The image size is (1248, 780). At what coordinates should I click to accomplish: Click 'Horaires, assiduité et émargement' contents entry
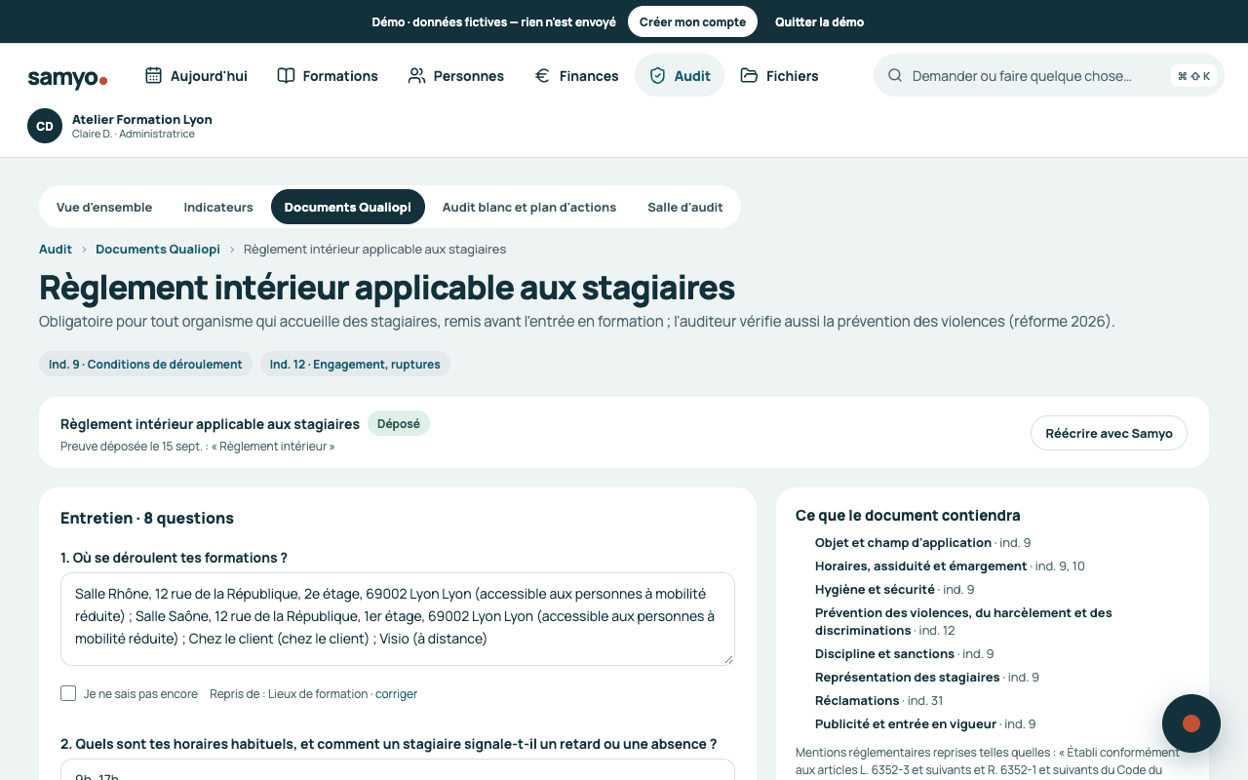(x=920, y=565)
